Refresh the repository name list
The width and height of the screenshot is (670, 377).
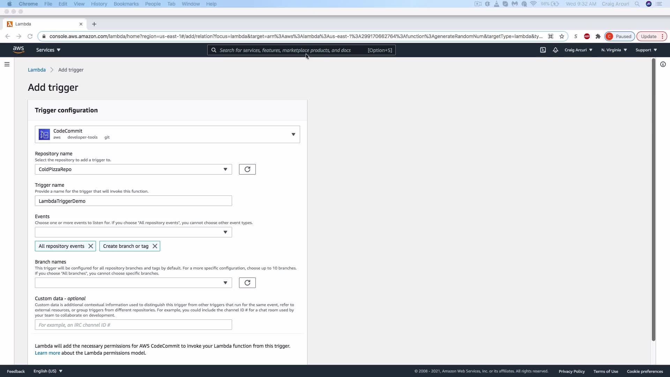[x=247, y=169]
